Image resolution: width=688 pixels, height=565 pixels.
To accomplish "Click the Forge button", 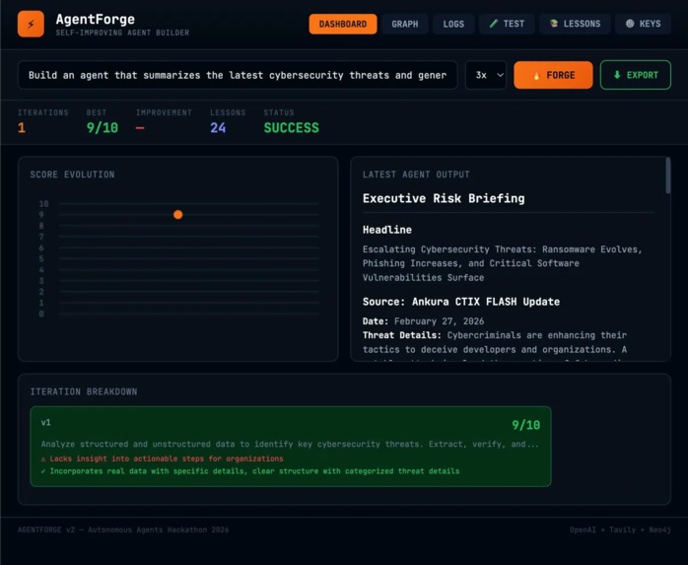I will [553, 75].
